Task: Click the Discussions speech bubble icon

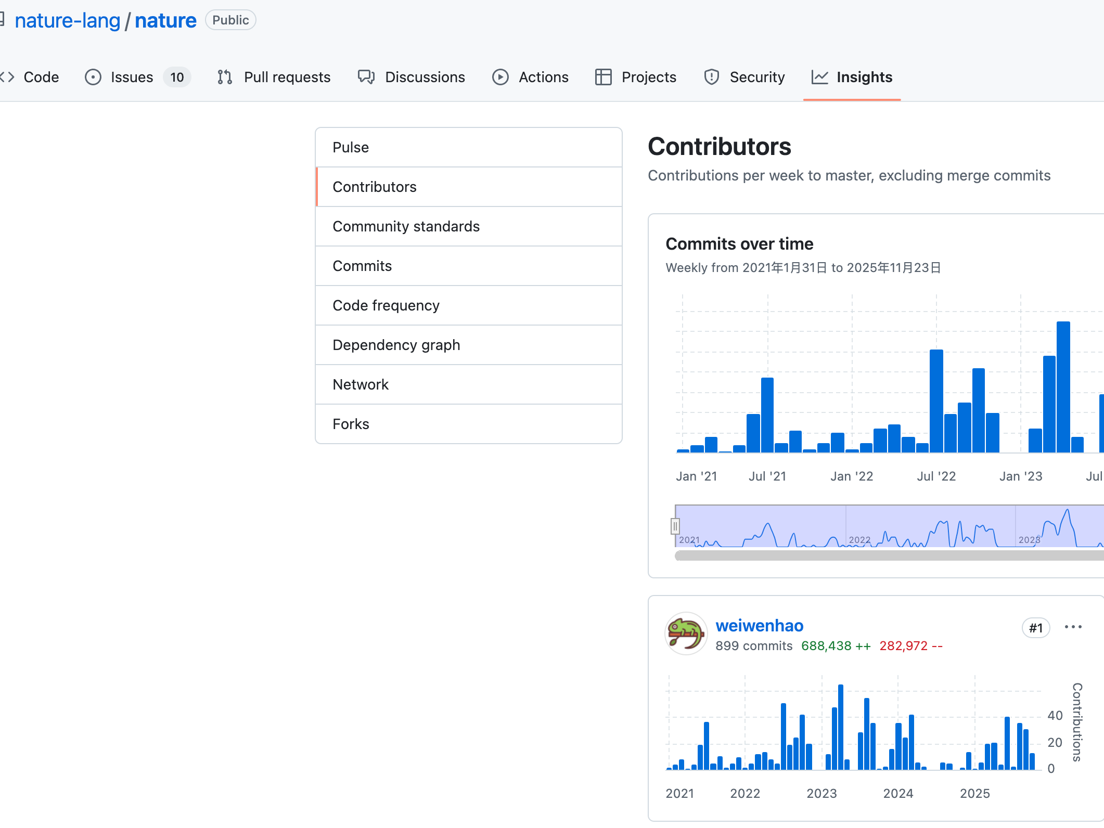Action: tap(366, 77)
